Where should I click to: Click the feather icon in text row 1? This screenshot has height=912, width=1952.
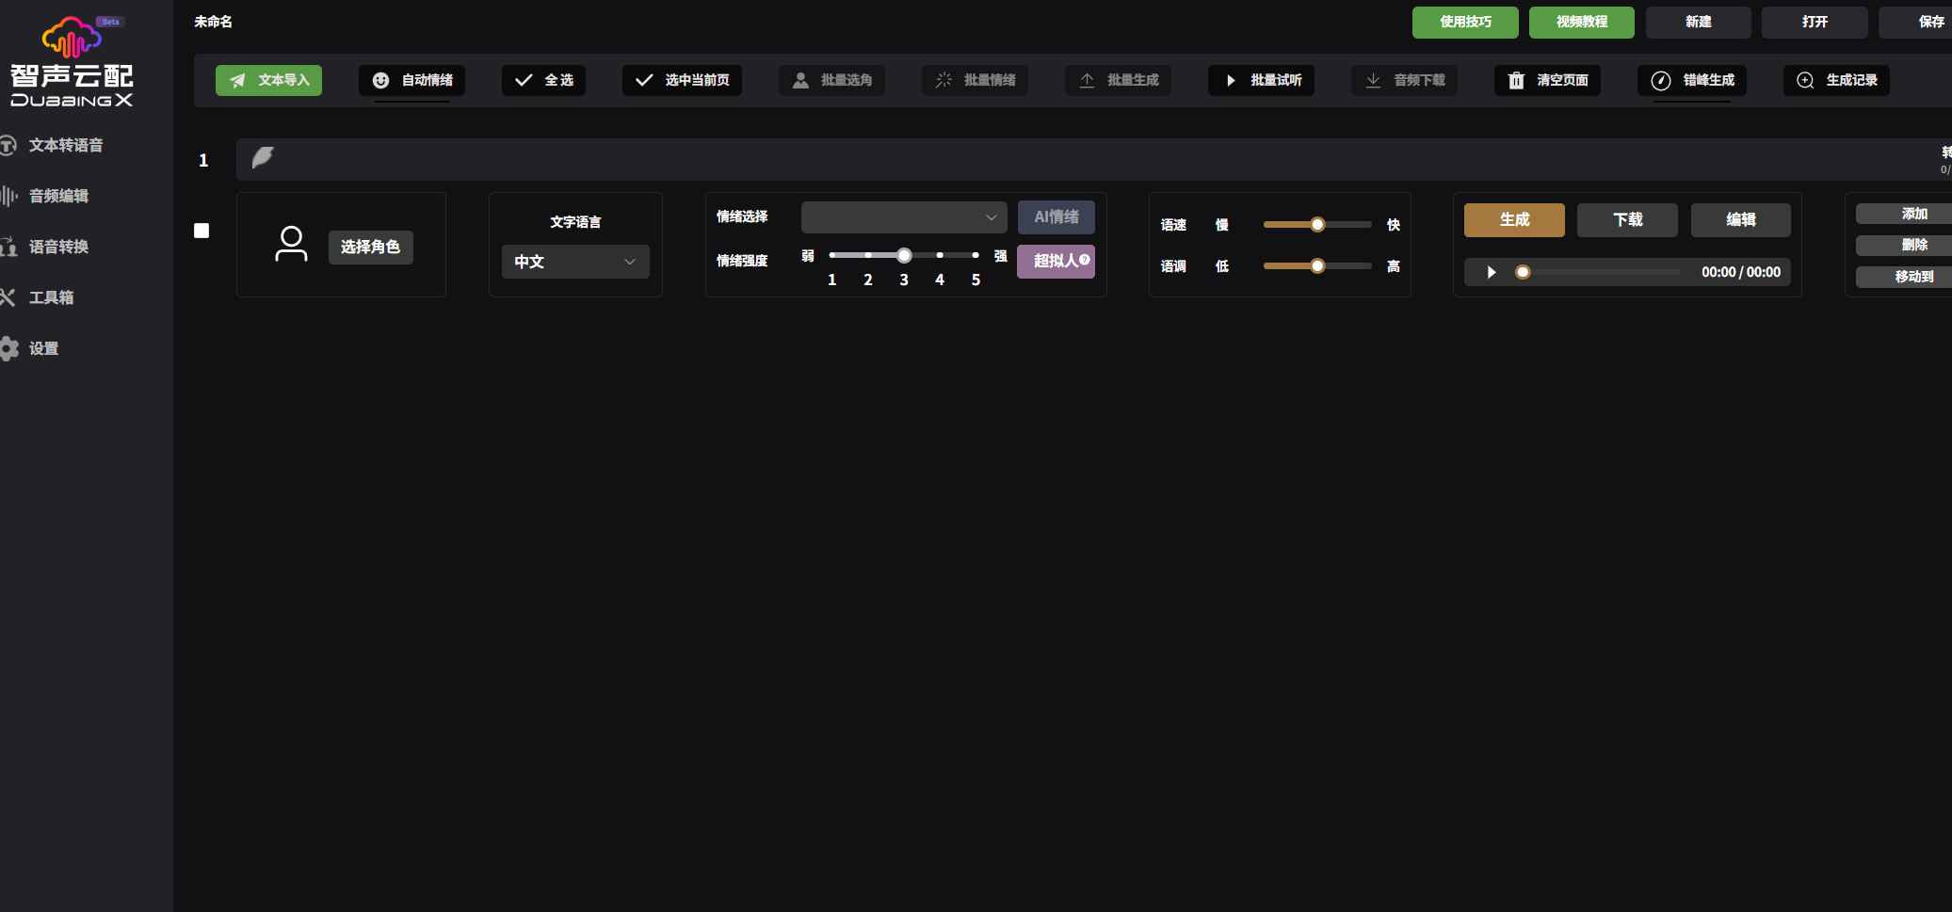coord(263,158)
